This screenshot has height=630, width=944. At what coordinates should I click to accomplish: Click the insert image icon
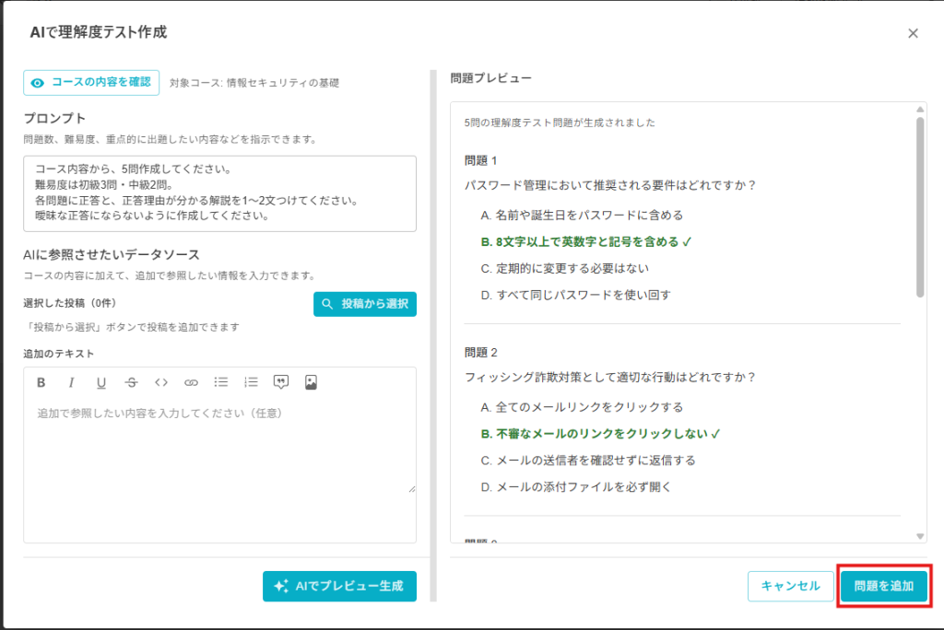pos(311,382)
